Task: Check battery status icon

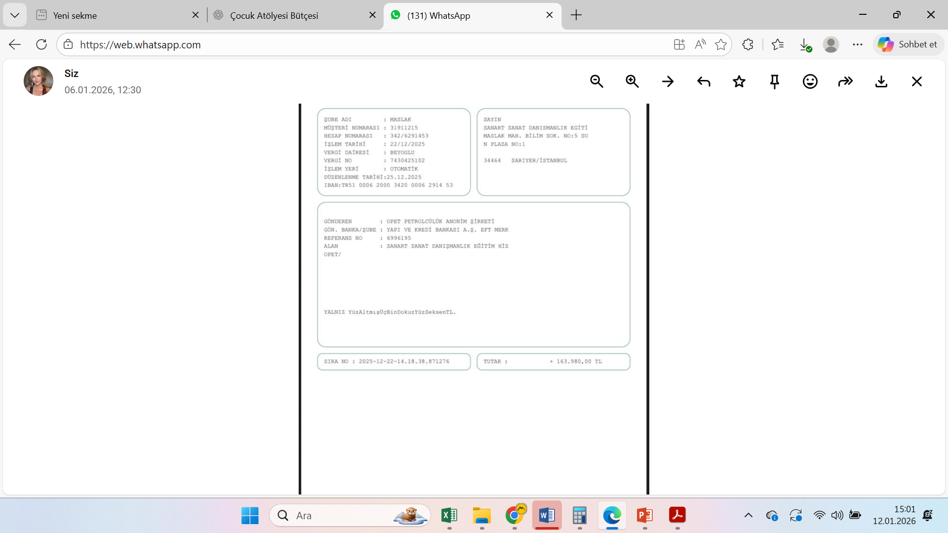Action: click(x=855, y=515)
